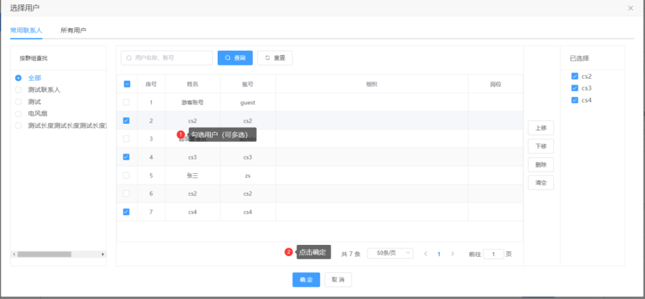Click the 重置 reset button
The image size is (645, 299).
click(275, 58)
